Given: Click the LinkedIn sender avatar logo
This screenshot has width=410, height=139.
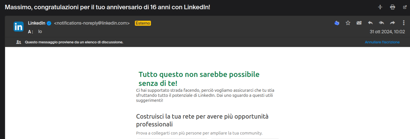Looking at the screenshot, I should (x=18, y=27).
